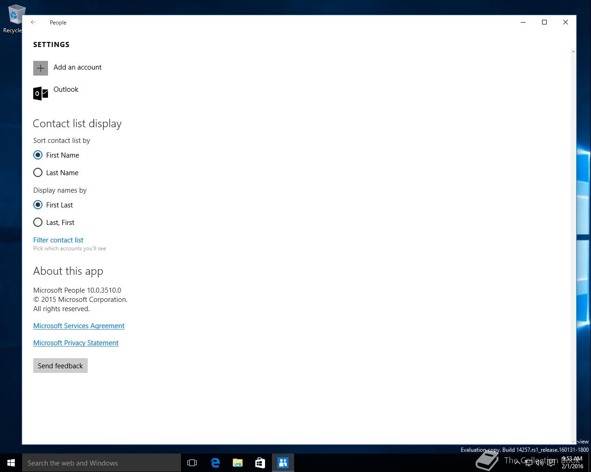Click the scrollbar up arrow in People
The height and width of the screenshot is (472, 591).
pyautogui.click(x=573, y=51)
